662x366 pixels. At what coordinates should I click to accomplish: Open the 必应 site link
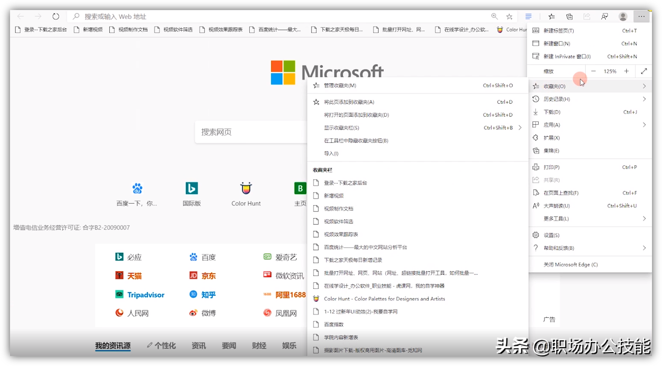(128, 257)
